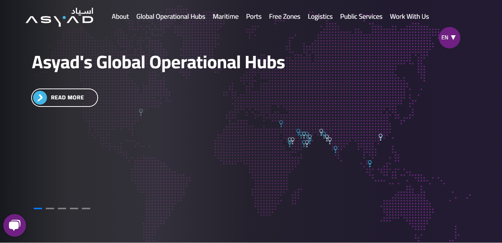Click the Work With Us link
This screenshot has width=502, height=243.
click(x=409, y=16)
